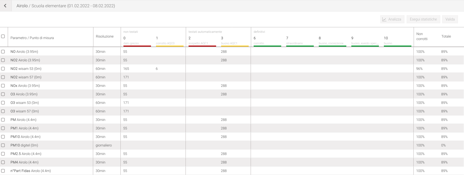
Task: Tick the PM10 digitel row checkbox
Action: click(3, 145)
